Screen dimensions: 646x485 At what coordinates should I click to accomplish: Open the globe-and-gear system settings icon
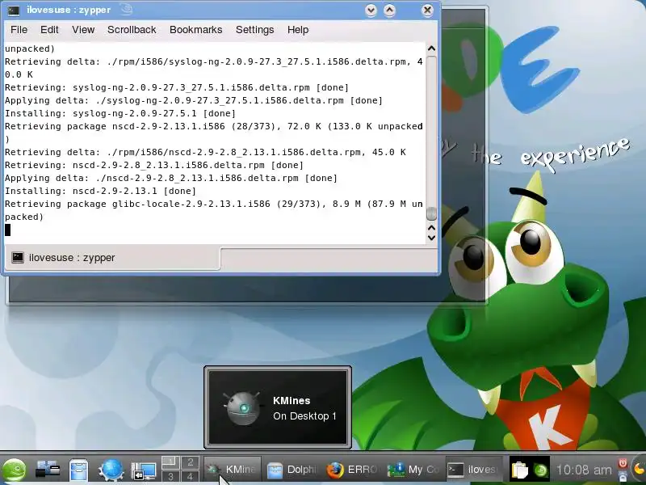tap(111, 470)
